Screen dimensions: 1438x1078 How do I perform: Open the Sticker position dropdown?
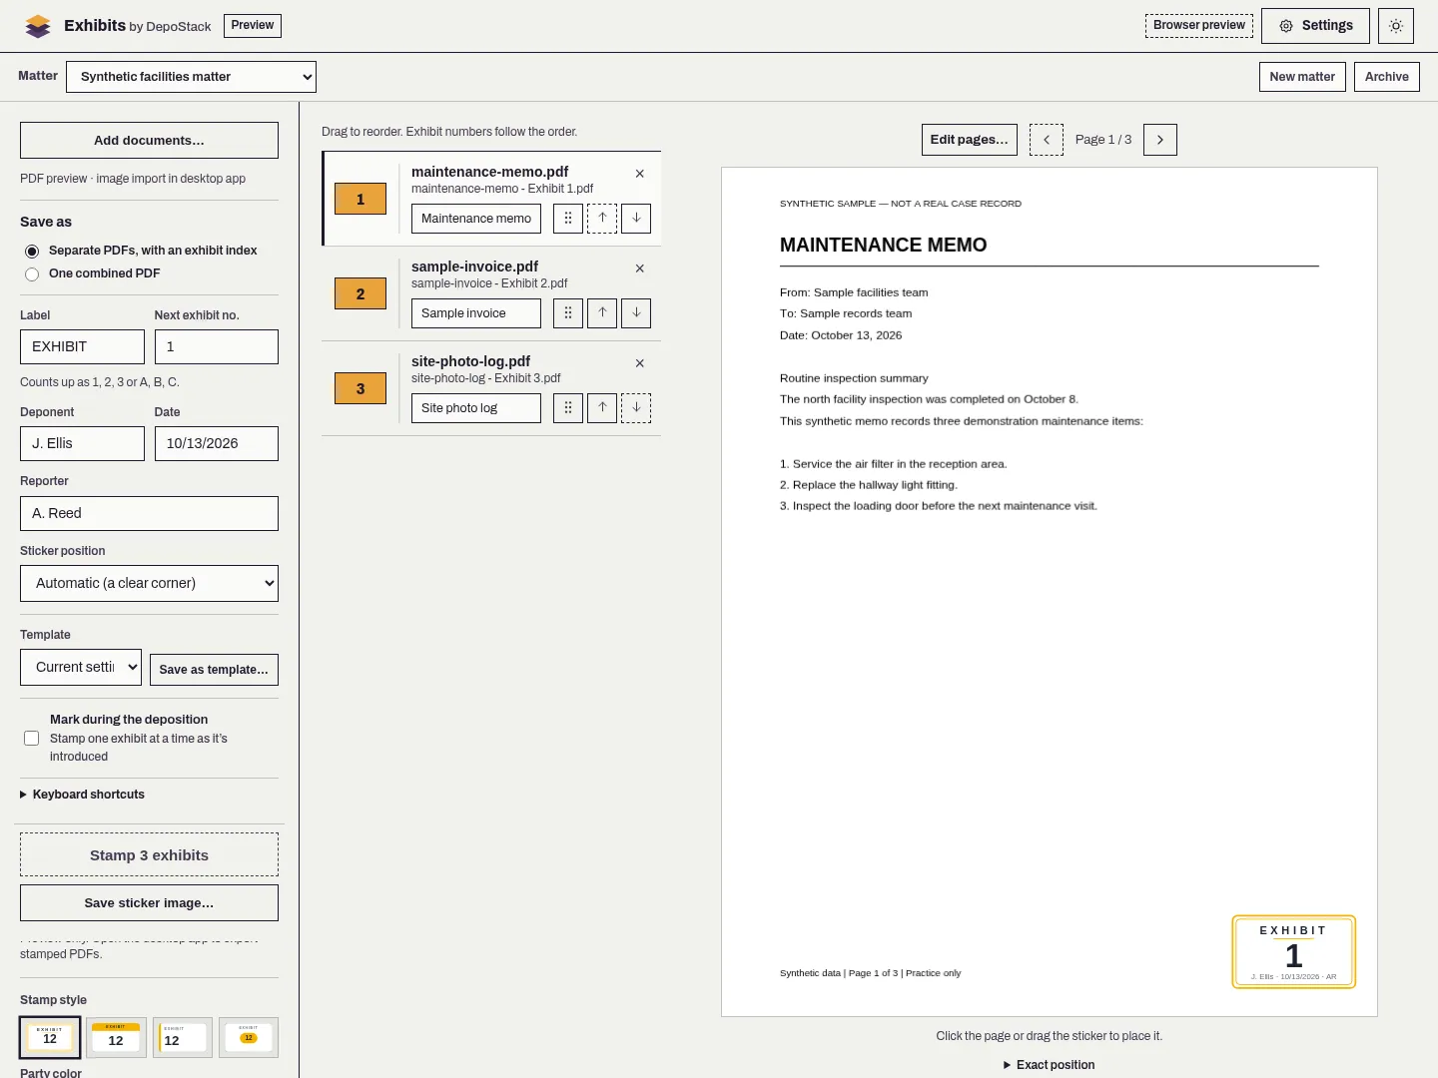coord(149,584)
